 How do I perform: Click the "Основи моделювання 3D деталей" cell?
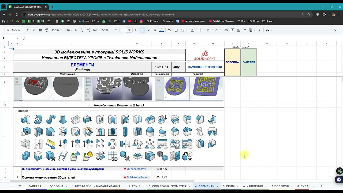[x=72, y=177]
